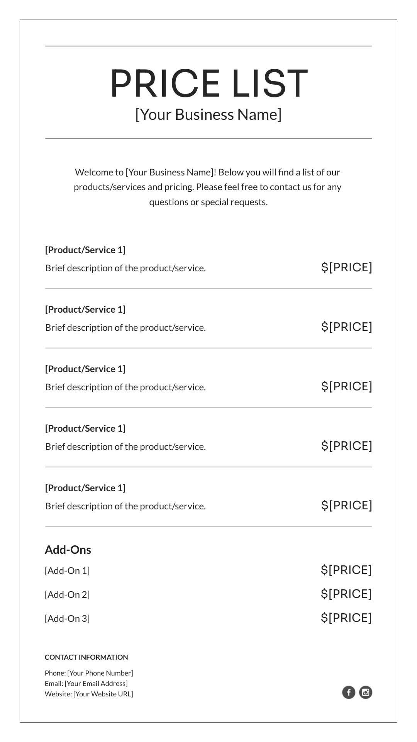Select the PRICE LIST title
The image size is (417, 742).
[x=208, y=83]
